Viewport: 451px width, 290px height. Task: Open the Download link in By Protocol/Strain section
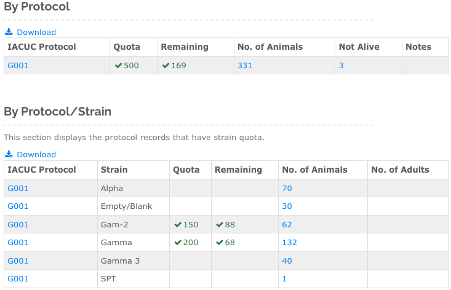(x=36, y=154)
